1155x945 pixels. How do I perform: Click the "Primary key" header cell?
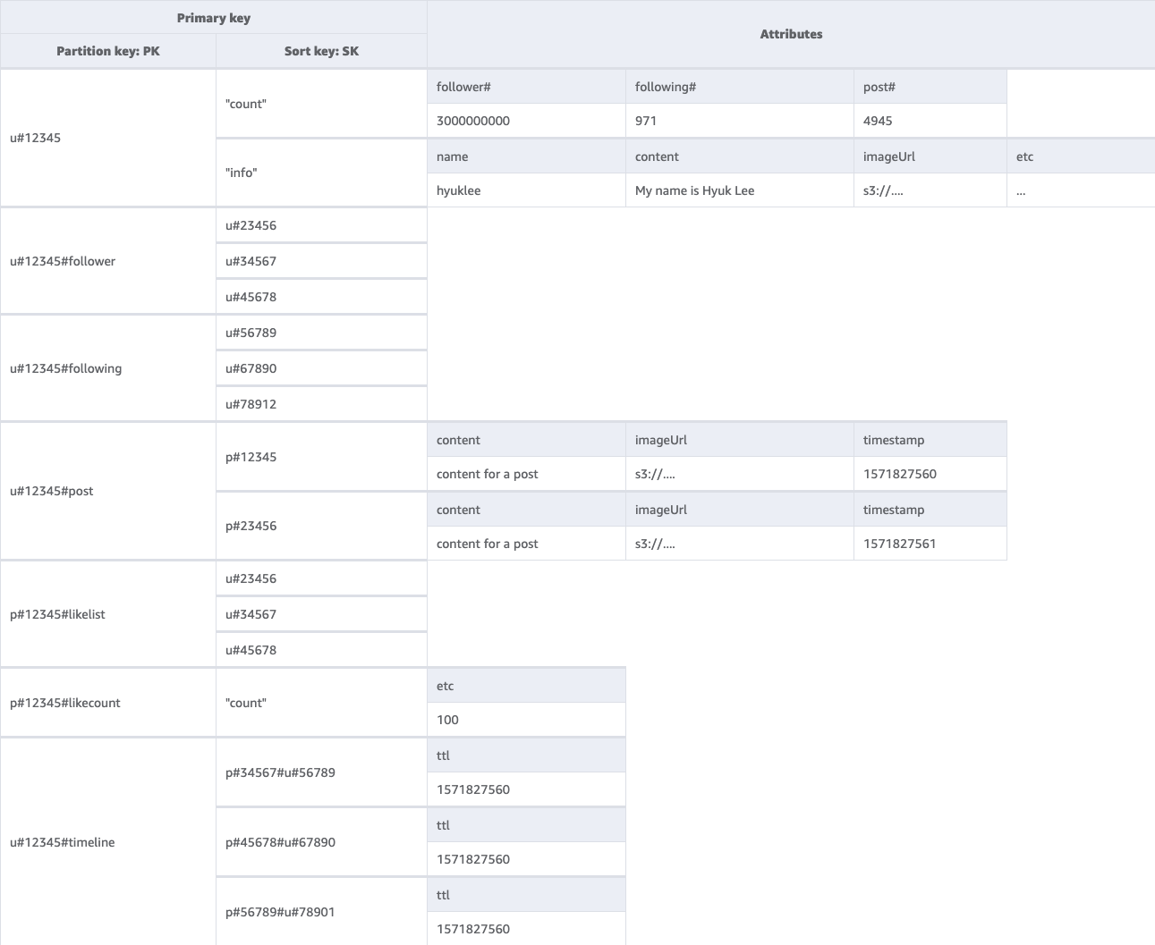pyautogui.click(x=213, y=17)
